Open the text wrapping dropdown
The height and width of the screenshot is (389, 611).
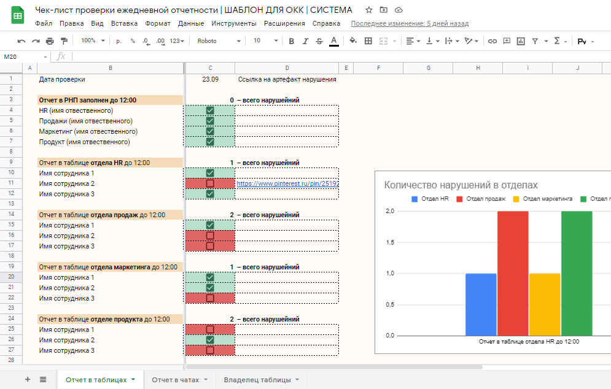[452, 41]
